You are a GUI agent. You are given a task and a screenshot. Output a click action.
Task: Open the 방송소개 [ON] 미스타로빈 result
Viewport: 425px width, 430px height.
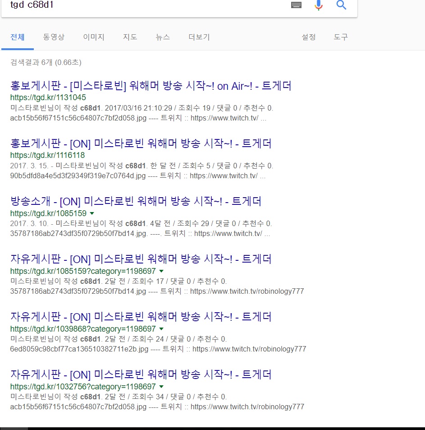(x=136, y=201)
